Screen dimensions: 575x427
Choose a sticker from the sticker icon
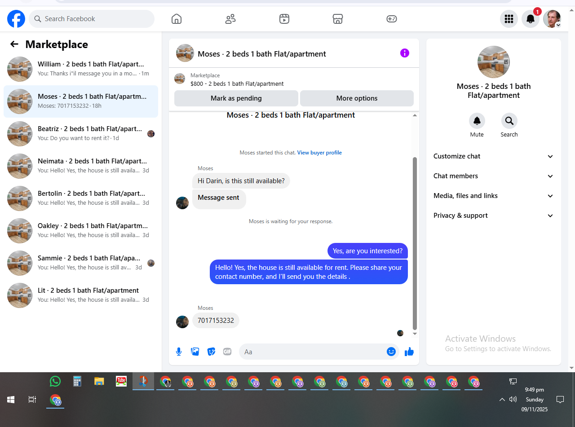[x=211, y=352]
